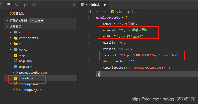This screenshot has height=104, width=198.
Task: Toggle the bookmark icon in editor toolbar
Action: pyautogui.click(x=89, y=11)
